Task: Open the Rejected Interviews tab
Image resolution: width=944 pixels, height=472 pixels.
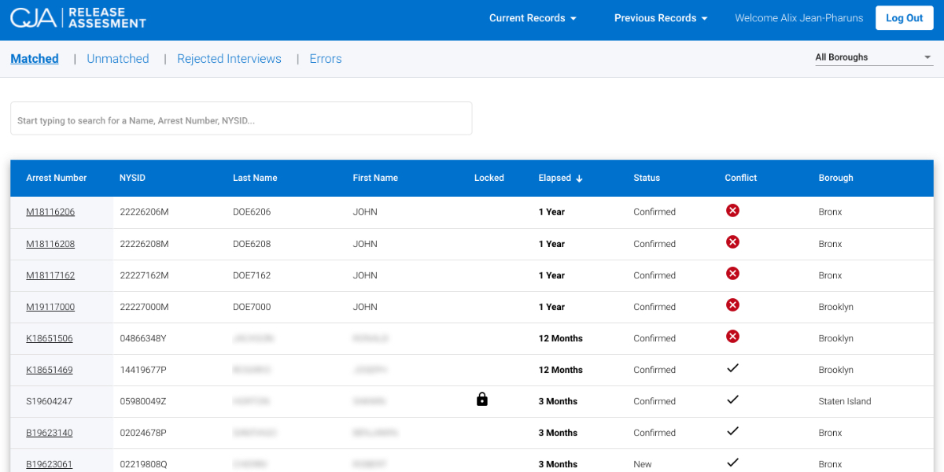Action: pyautogui.click(x=229, y=58)
